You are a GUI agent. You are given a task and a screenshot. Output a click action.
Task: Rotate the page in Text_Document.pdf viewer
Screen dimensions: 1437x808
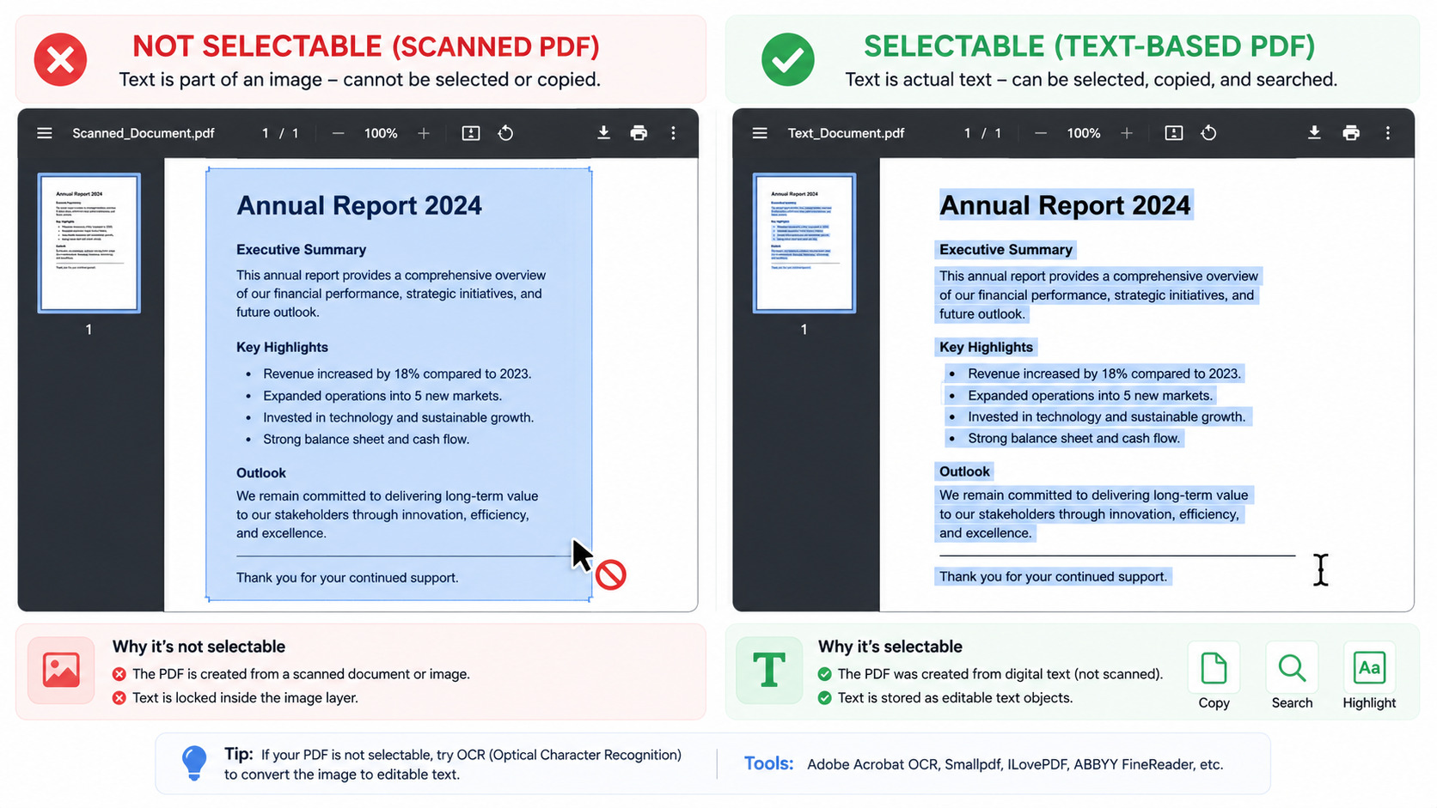[x=1208, y=133]
